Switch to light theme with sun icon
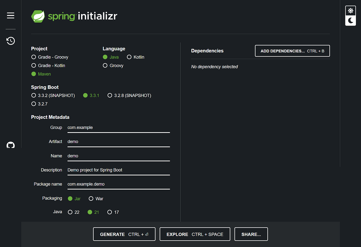Image resolution: width=361 pixels, height=247 pixels. coord(351,11)
